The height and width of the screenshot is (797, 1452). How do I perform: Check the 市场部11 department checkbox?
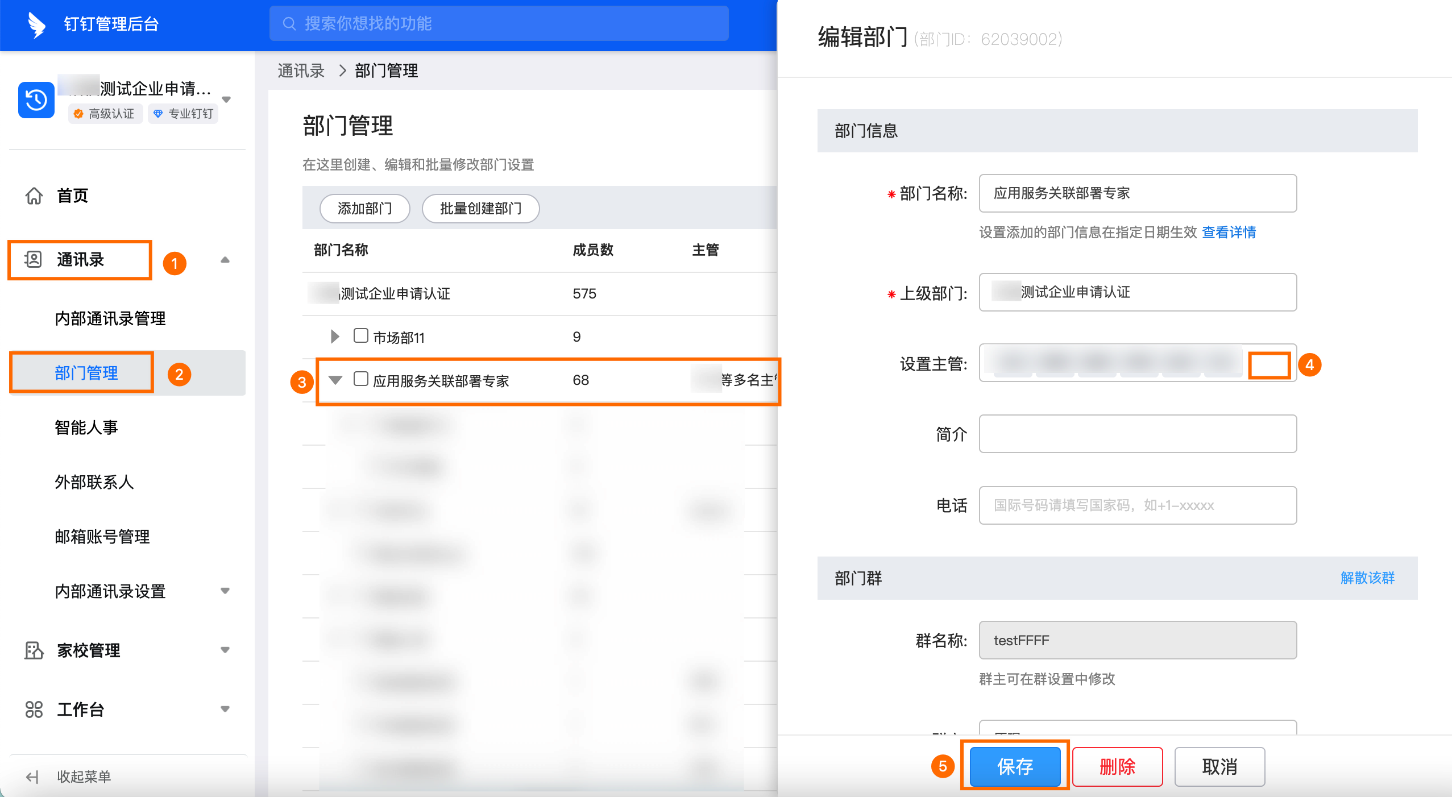(x=360, y=336)
